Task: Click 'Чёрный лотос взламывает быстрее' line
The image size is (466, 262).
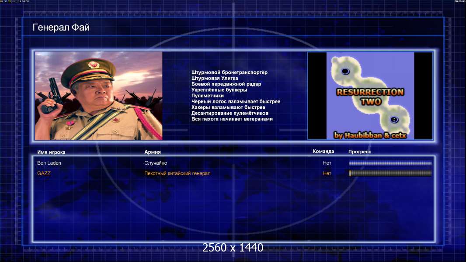Action: tap(236, 101)
